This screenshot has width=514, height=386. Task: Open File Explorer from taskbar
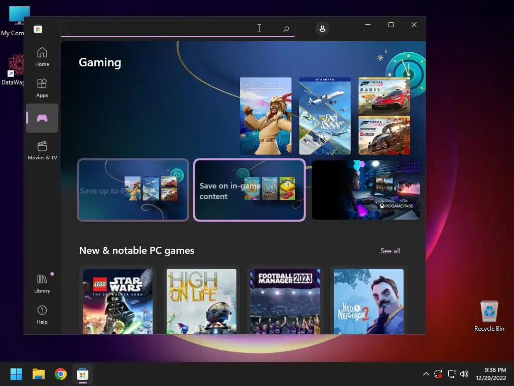coord(38,374)
